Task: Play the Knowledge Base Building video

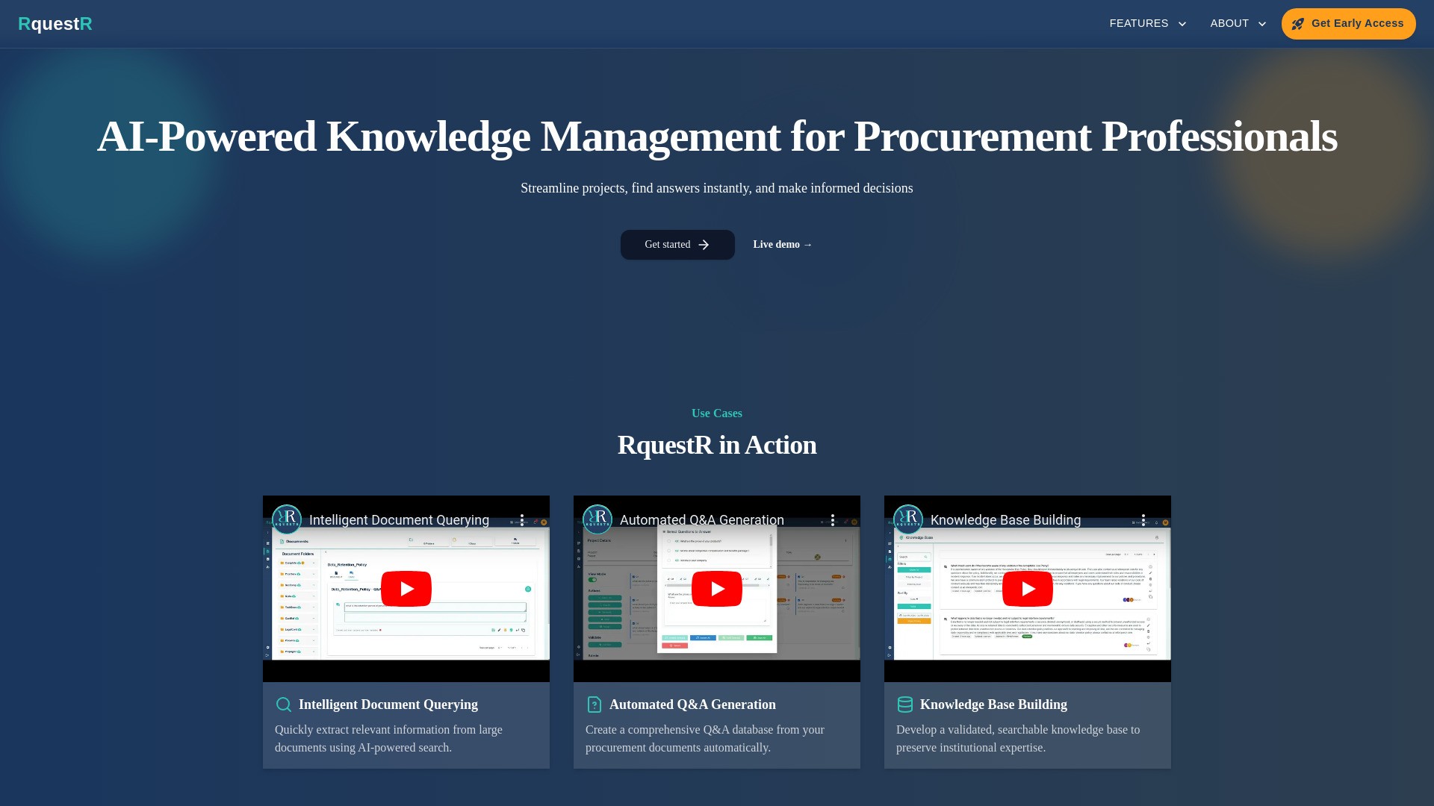Action: 1028,589
